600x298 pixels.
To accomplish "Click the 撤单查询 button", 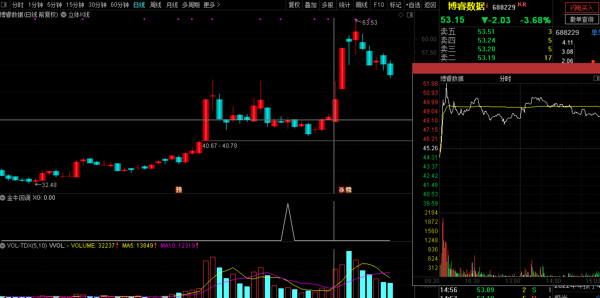I will (x=582, y=19).
